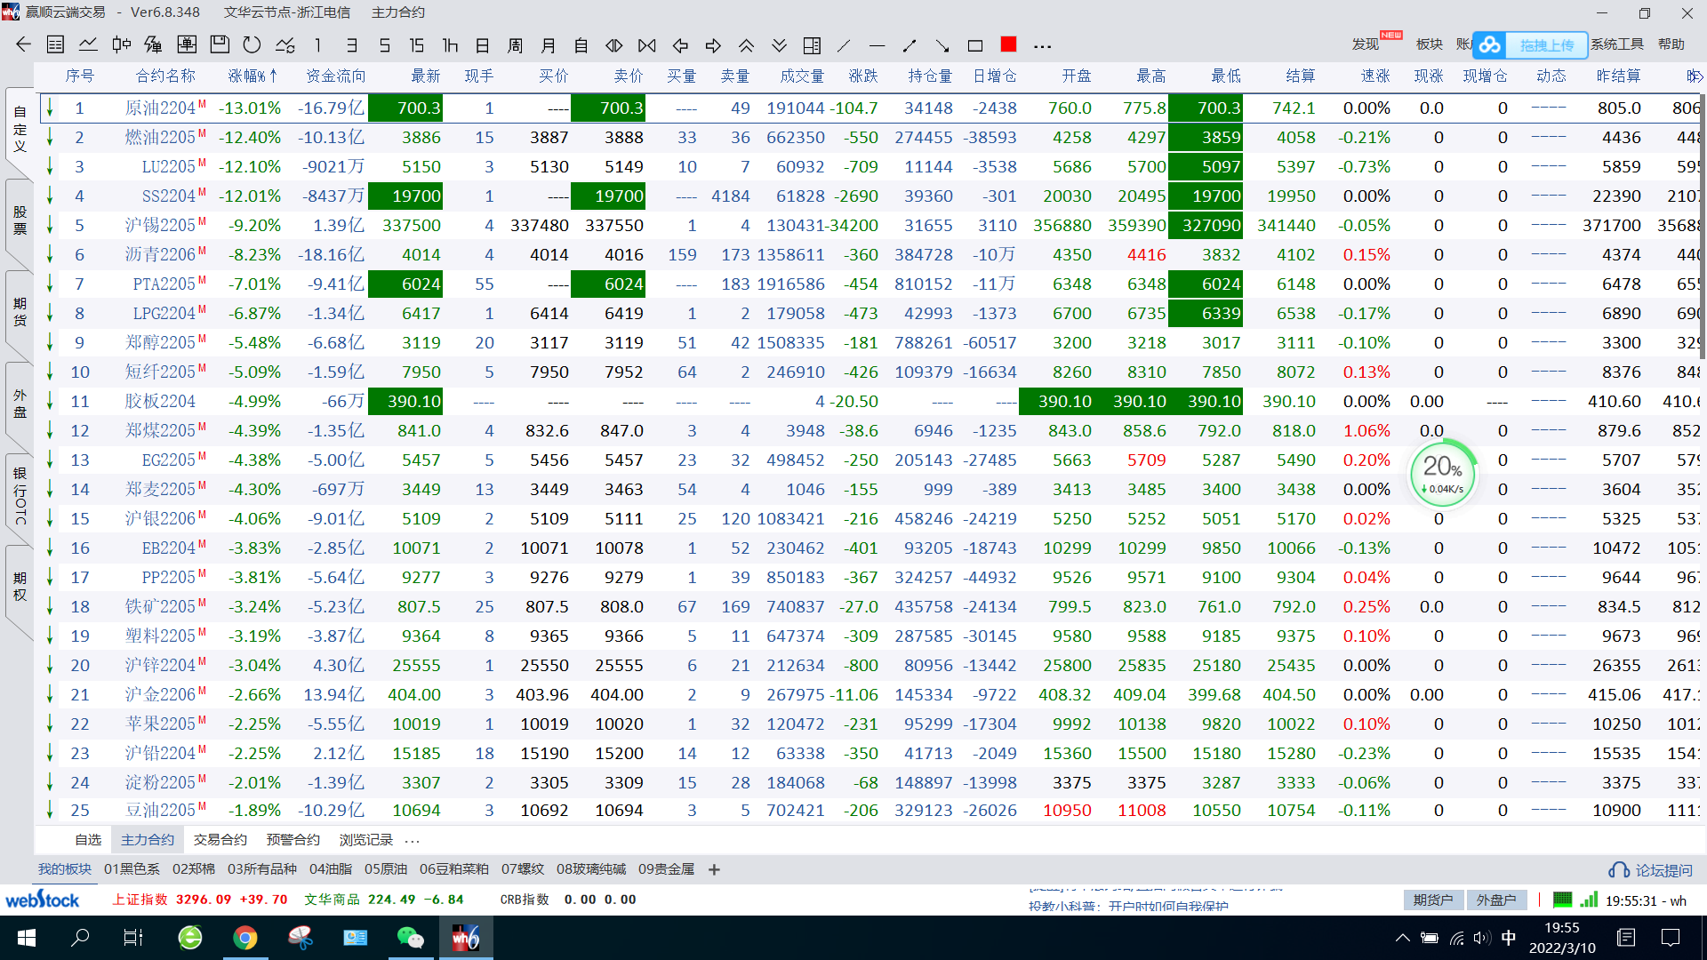1707x960 pixels.
Task: Click the expand horizontally double-triangle icon
Action: [614, 44]
